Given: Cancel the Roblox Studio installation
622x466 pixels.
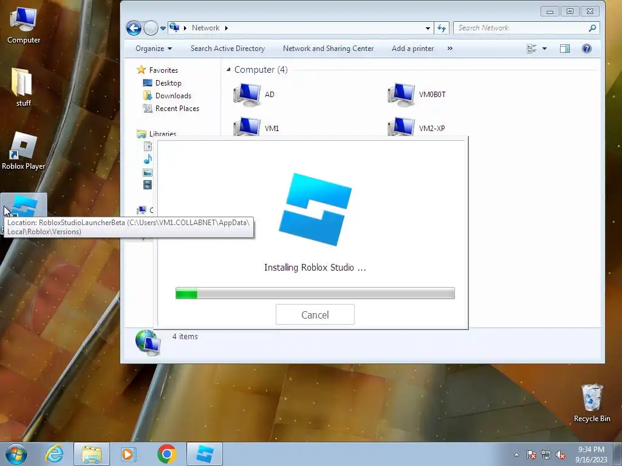Looking at the screenshot, I should 315,315.
